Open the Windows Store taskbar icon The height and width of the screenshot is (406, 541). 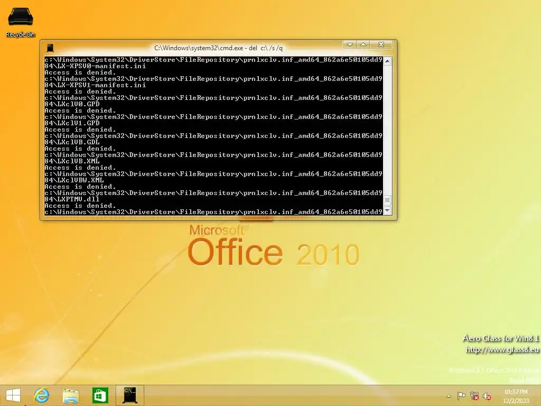[100, 395]
